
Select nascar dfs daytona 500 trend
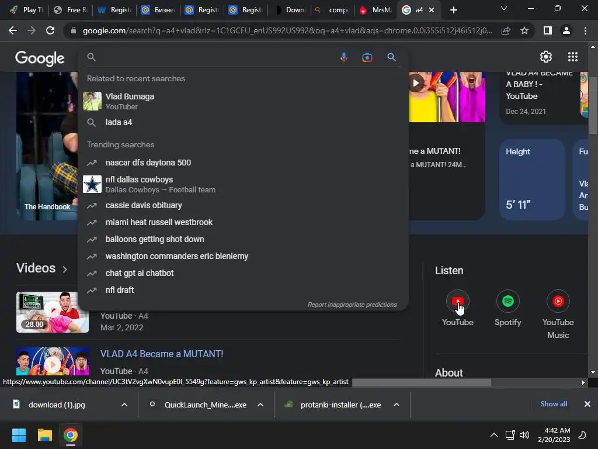pyautogui.click(x=243, y=163)
